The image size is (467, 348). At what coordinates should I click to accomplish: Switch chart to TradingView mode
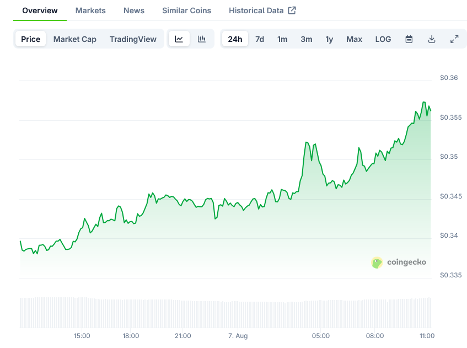click(x=133, y=39)
